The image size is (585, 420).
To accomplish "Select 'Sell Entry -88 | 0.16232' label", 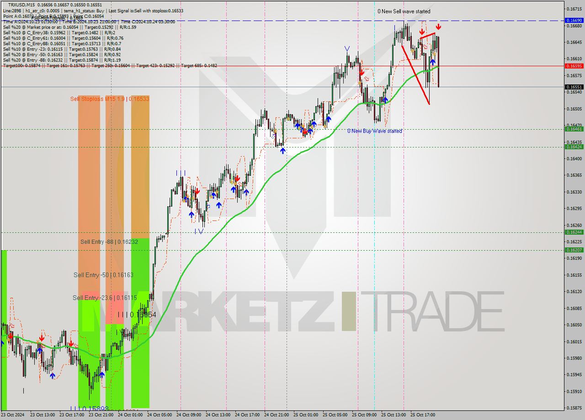I will 109,241.
